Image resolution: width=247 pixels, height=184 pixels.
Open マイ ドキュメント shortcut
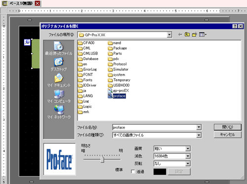(x=59, y=80)
